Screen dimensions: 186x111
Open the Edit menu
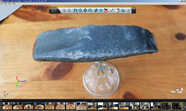pyautogui.click(x=6, y=4)
